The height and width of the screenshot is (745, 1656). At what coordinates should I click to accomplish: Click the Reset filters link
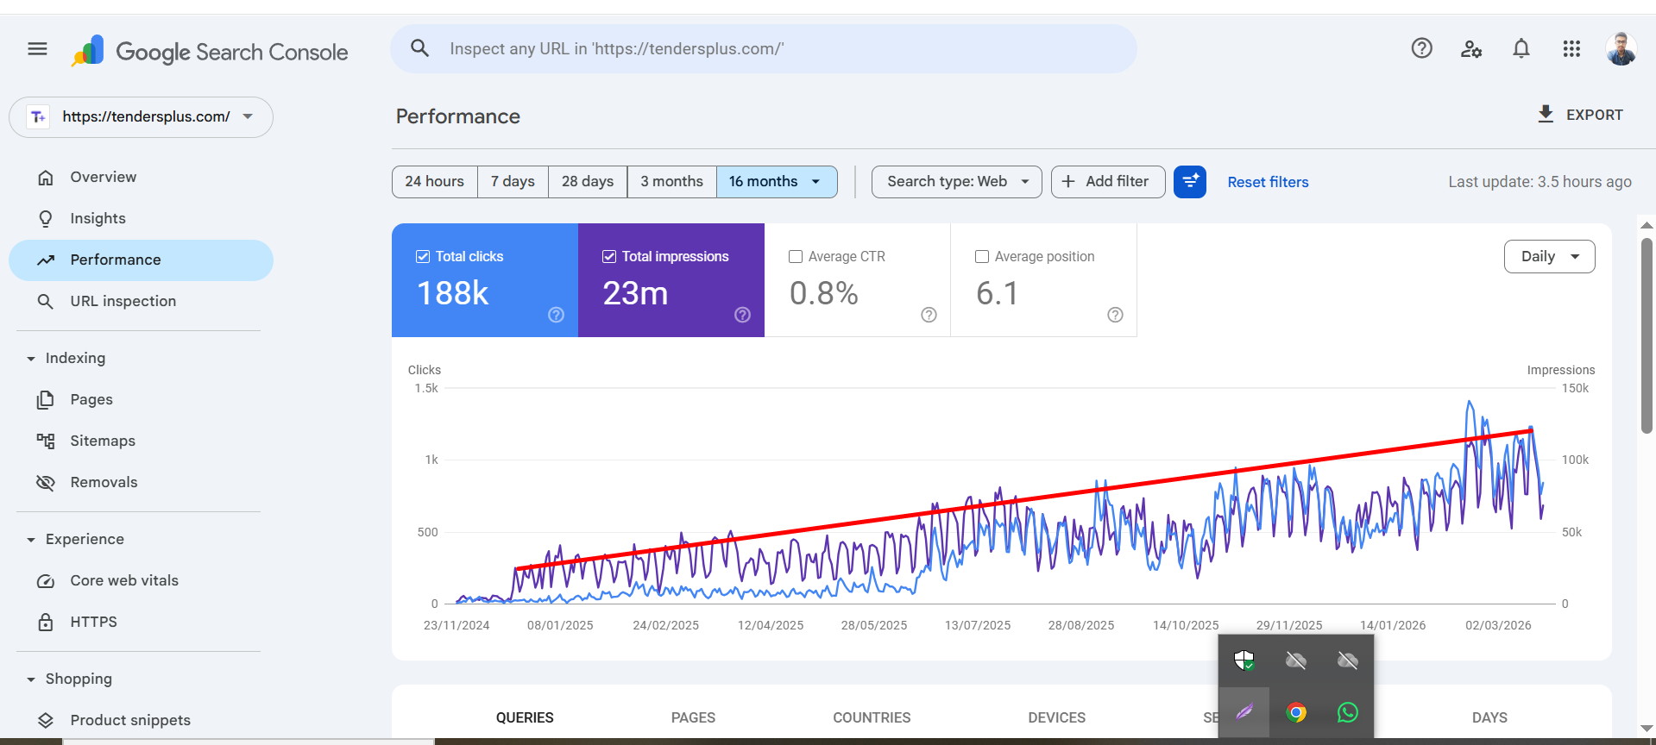[1268, 182]
